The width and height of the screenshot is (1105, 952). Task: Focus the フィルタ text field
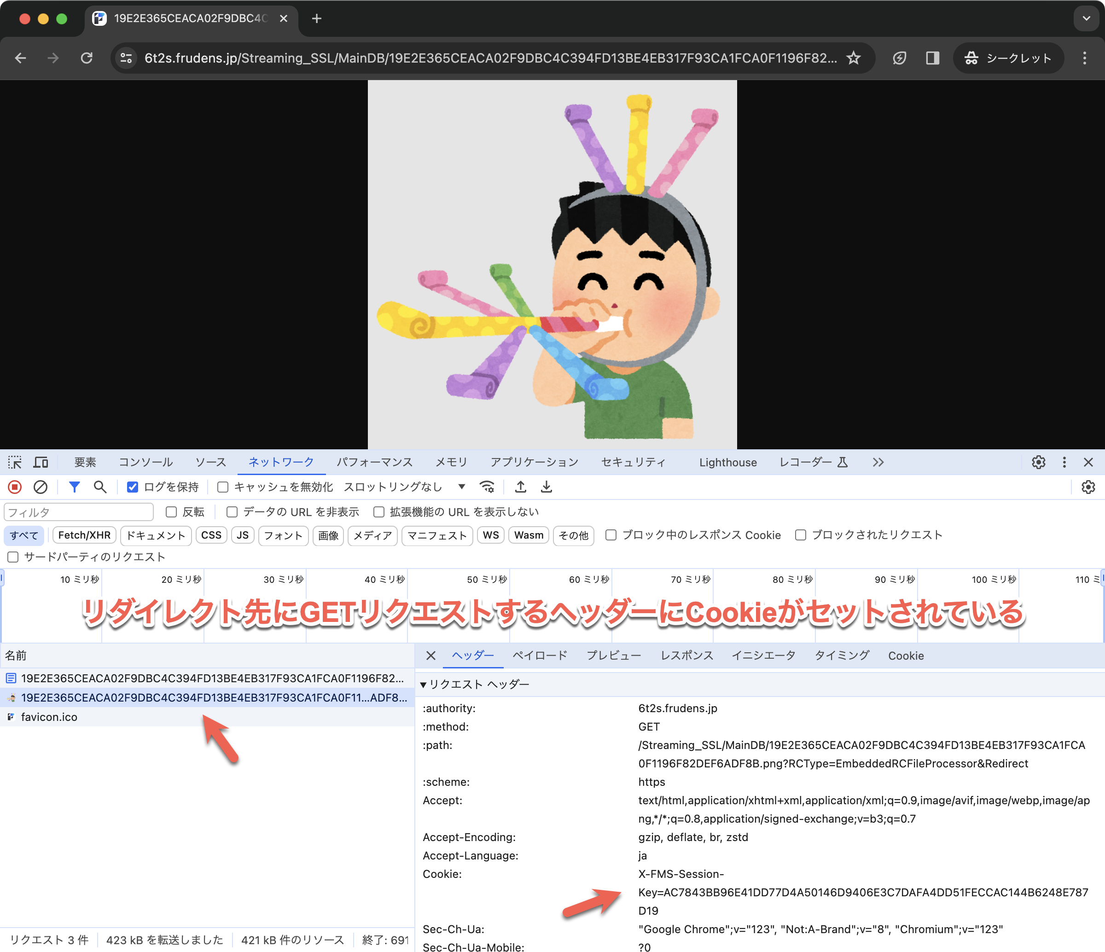tap(78, 512)
